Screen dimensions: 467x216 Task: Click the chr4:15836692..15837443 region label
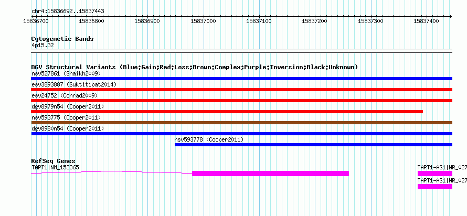[68, 12]
